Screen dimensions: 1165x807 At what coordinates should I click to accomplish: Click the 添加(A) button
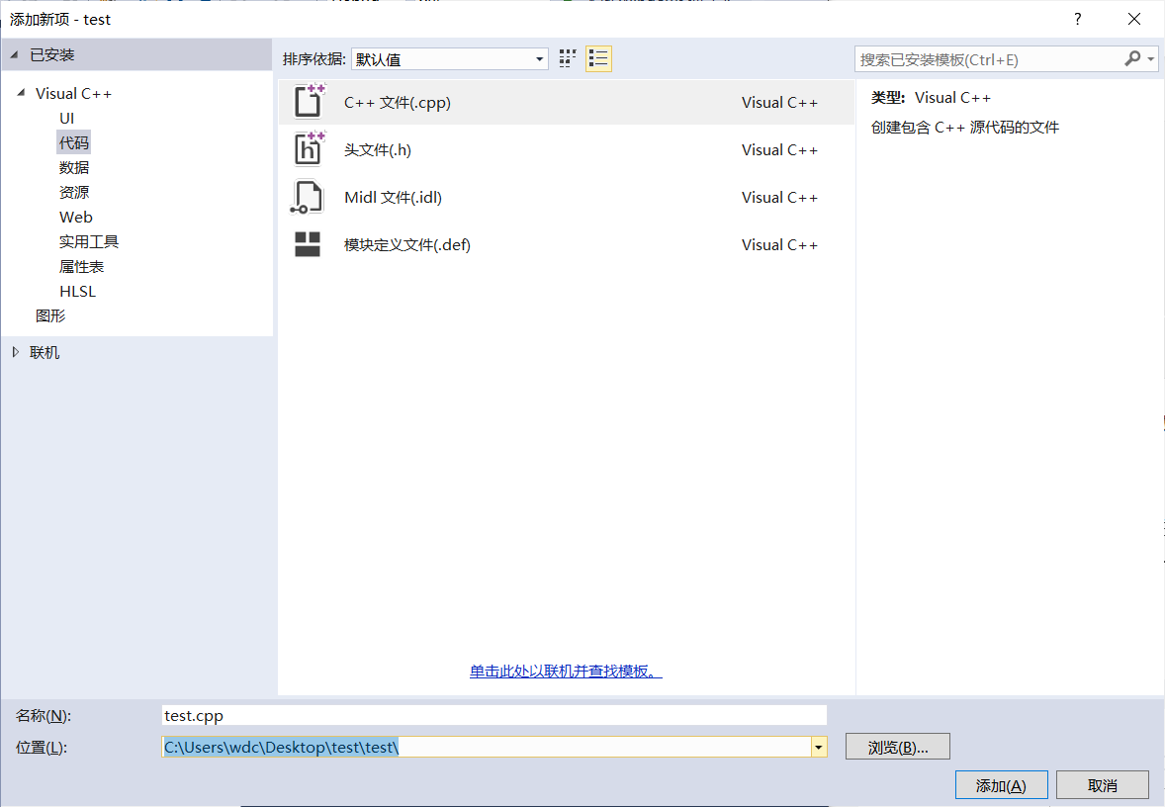pyautogui.click(x=1001, y=785)
